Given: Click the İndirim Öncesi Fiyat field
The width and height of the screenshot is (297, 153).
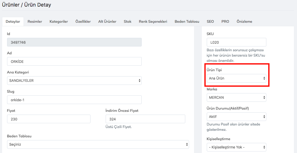Looking at the screenshot, I should pyautogui.click(x=145, y=119).
